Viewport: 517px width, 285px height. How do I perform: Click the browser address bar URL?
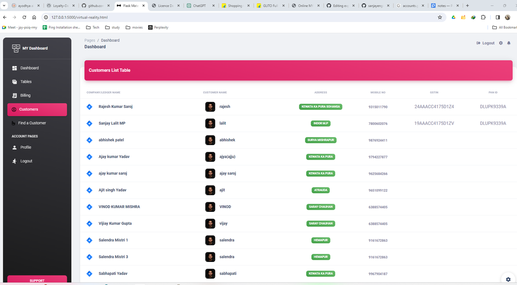(79, 17)
